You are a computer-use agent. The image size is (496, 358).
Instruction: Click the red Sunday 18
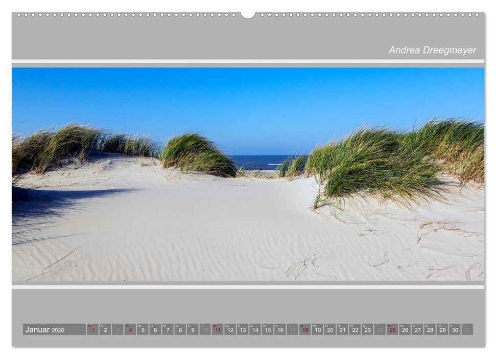[x=304, y=330]
